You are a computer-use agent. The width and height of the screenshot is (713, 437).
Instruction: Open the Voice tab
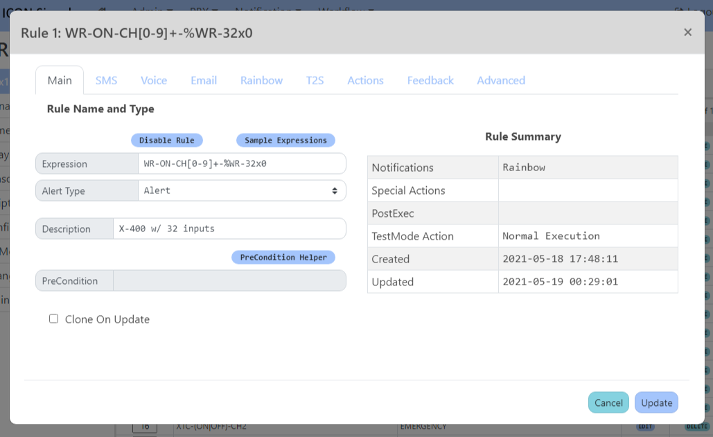(x=154, y=80)
